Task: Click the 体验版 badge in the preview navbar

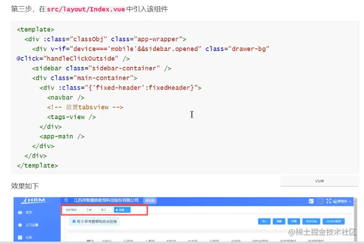Action: [x=150, y=200]
